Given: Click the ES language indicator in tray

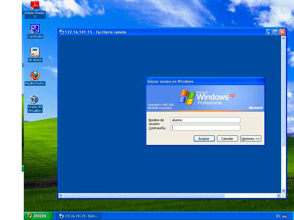Looking at the screenshot, I should (278, 216).
